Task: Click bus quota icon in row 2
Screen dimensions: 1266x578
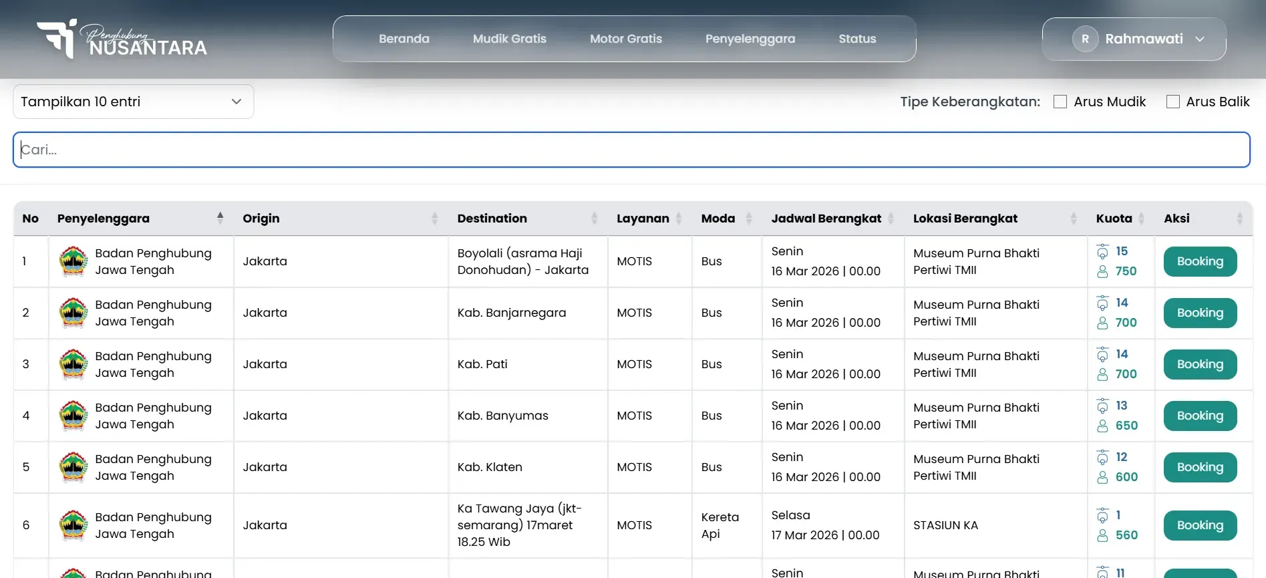Action: click(1102, 303)
